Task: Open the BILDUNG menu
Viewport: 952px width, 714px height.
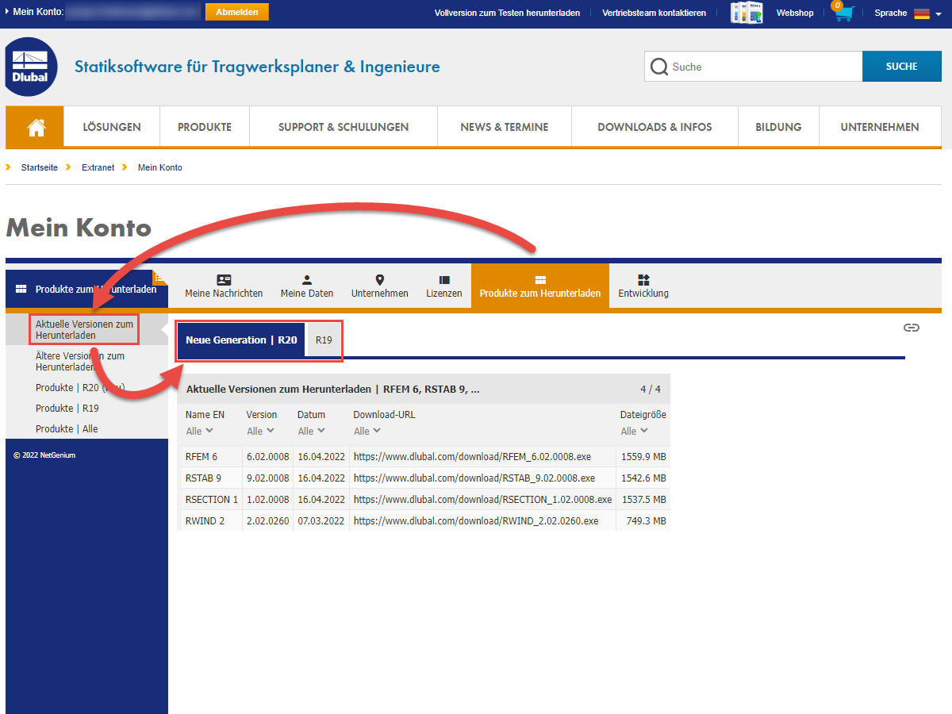Action: (778, 127)
